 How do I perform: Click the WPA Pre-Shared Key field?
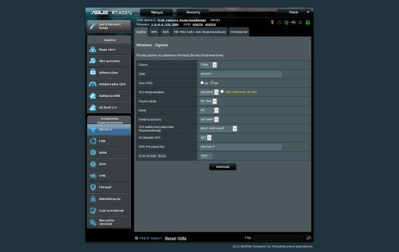click(241, 147)
